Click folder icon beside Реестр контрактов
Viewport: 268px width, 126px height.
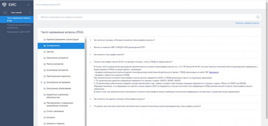coord(45,64)
